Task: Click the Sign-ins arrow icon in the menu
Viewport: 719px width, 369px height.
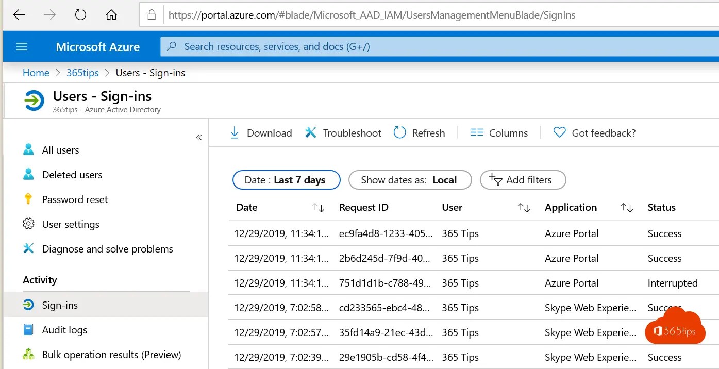Action: coord(28,305)
